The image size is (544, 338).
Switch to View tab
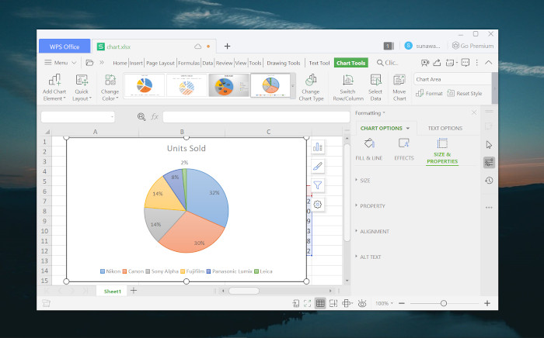pyautogui.click(x=241, y=63)
